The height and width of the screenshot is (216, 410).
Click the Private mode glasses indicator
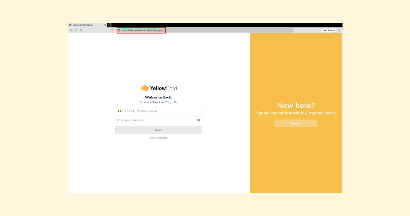329,30
